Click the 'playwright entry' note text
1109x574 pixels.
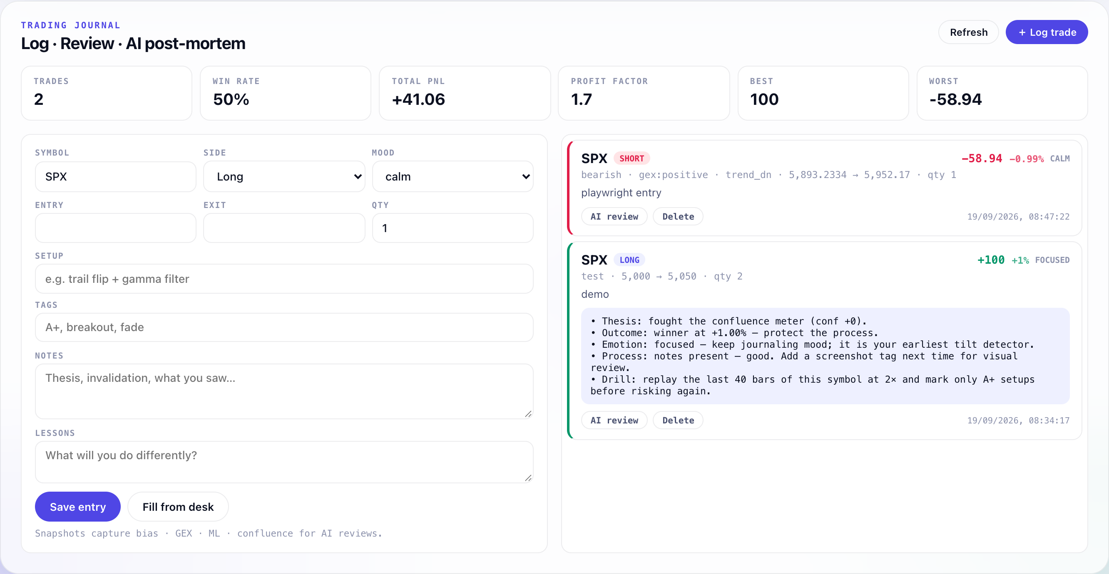click(621, 193)
